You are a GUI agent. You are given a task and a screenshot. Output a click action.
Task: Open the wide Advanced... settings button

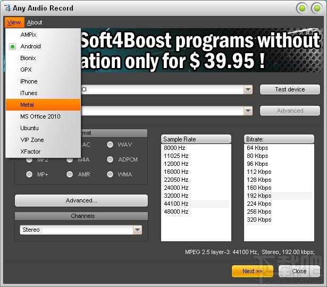point(81,200)
